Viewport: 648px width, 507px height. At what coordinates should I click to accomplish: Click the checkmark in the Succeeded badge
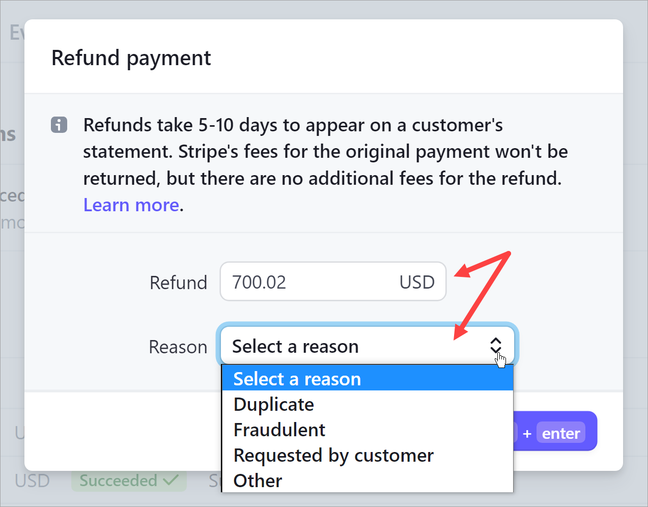[171, 480]
